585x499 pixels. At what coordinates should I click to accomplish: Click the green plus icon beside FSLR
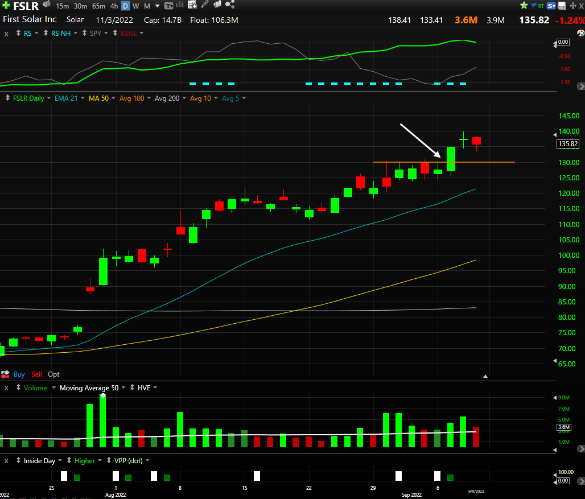click(6, 5)
